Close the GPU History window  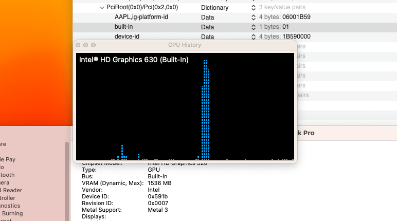[78, 45]
